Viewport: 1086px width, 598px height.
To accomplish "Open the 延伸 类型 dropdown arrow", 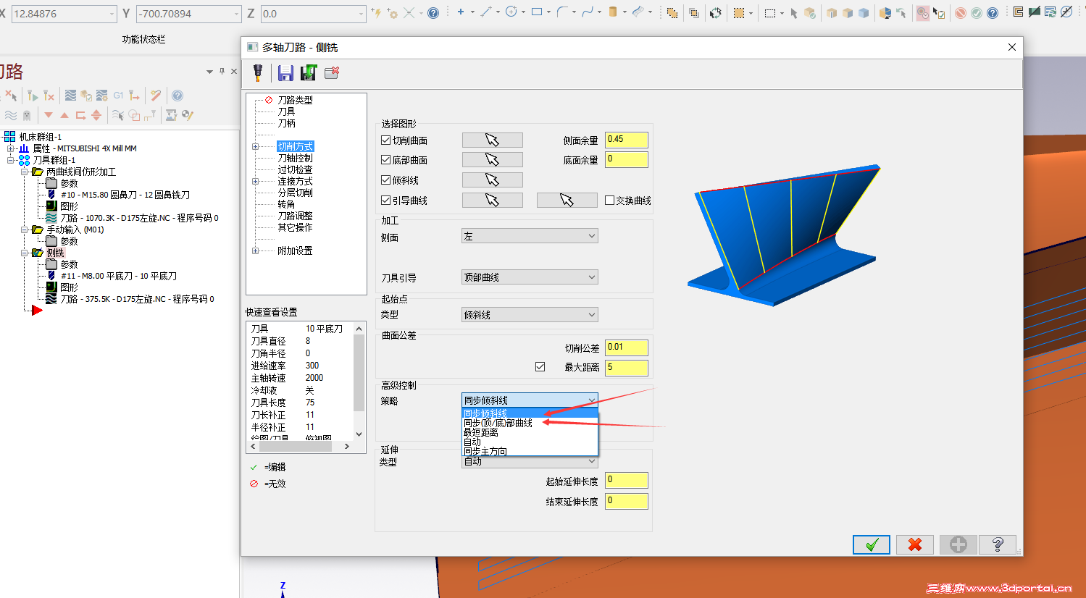I will coord(591,461).
